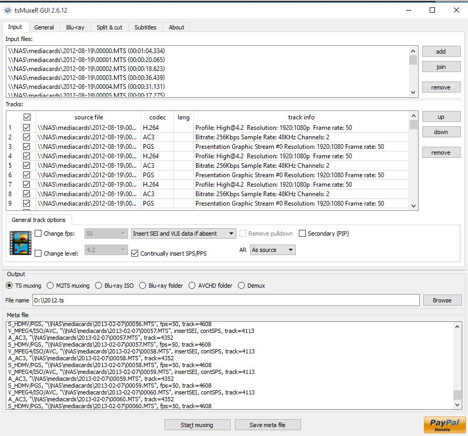The height and width of the screenshot is (436, 468).
Task: Maximize the tsMuxeR window
Action: tap(432, 10)
